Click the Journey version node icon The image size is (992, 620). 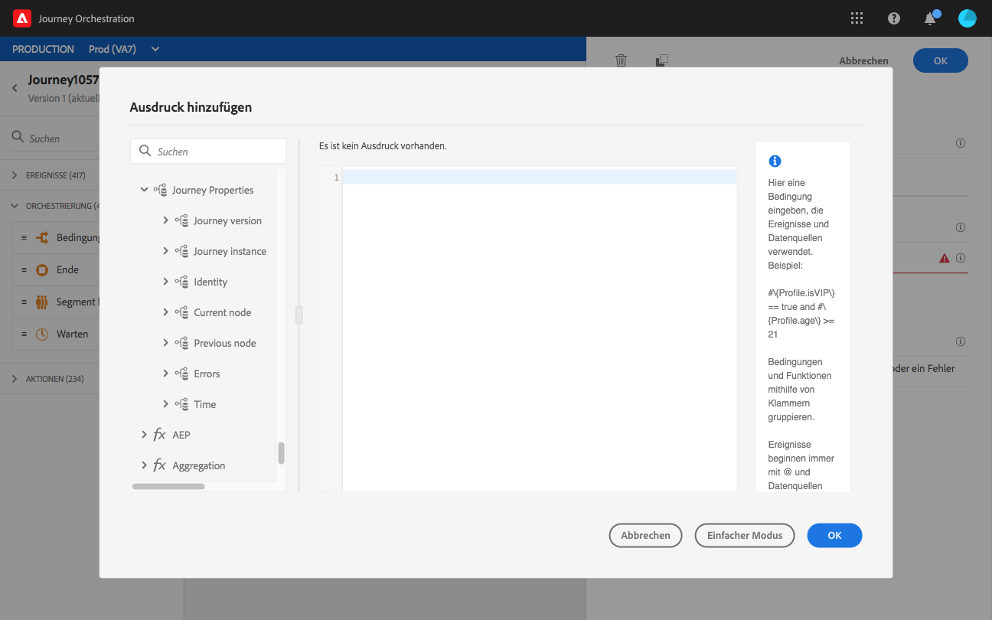pos(181,220)
